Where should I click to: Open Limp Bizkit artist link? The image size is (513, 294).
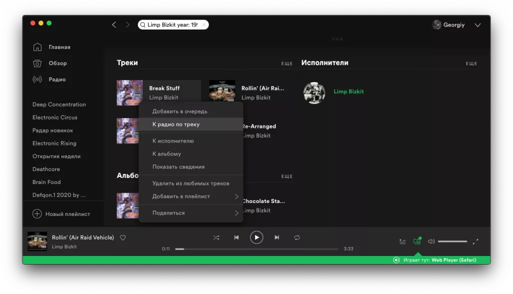(x=349, y=92)
